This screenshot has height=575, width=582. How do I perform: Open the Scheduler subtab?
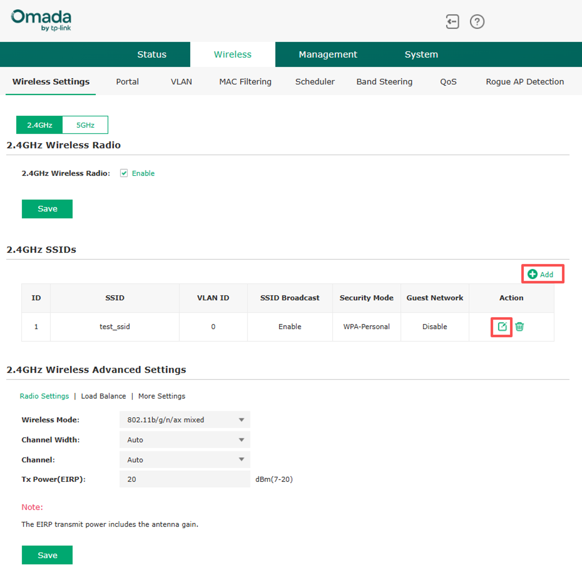[x=315, y=82]
